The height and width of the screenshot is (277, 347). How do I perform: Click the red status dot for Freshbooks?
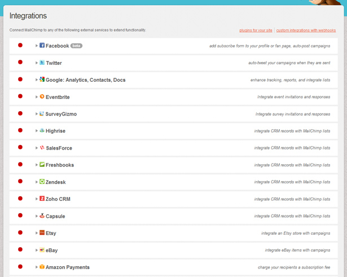coord(20,164)
